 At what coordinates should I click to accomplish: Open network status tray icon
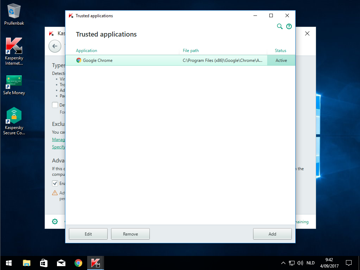[291, 263]
